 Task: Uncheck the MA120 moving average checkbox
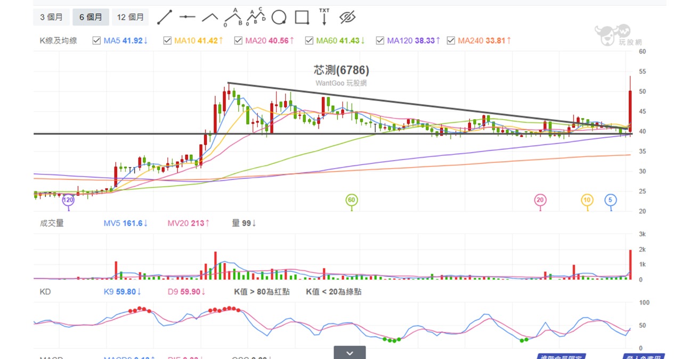pos(380,40)
